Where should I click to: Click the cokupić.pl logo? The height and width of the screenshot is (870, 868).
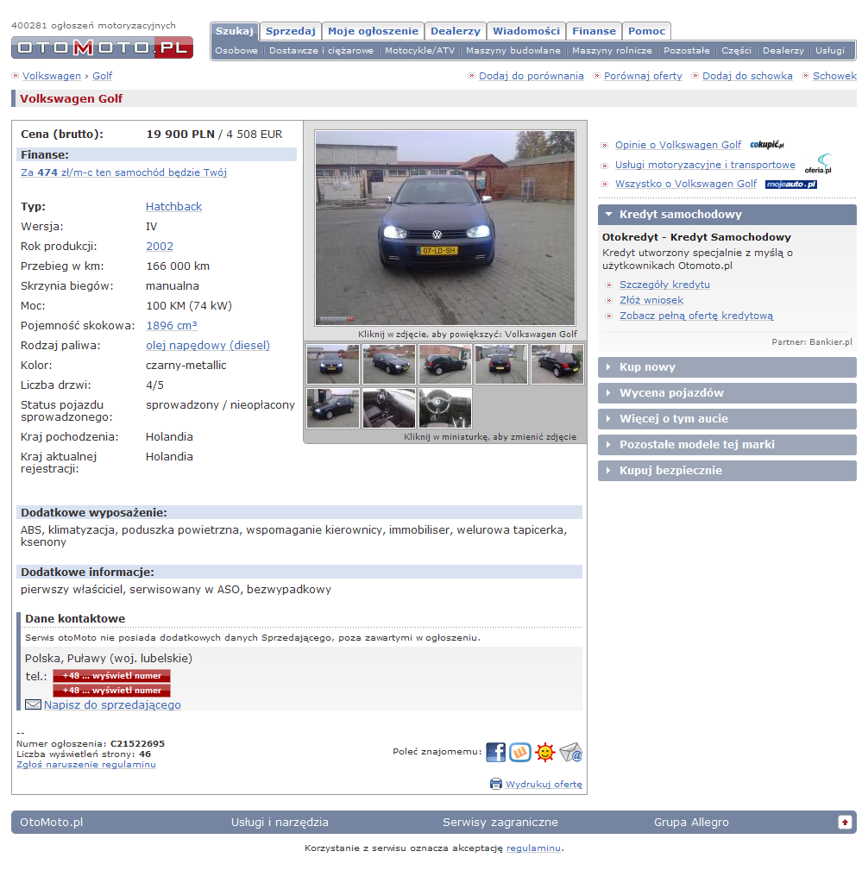pos(767,145)
